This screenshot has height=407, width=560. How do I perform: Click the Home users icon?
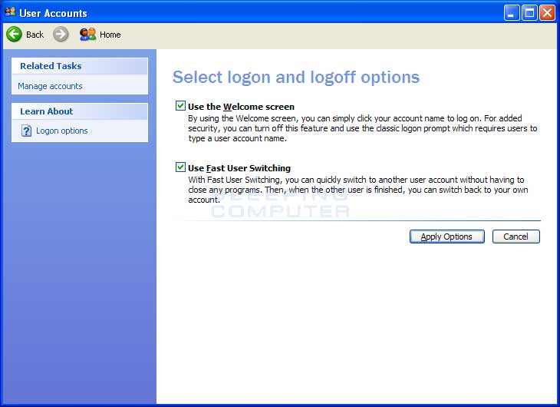(x=88, y=35)
